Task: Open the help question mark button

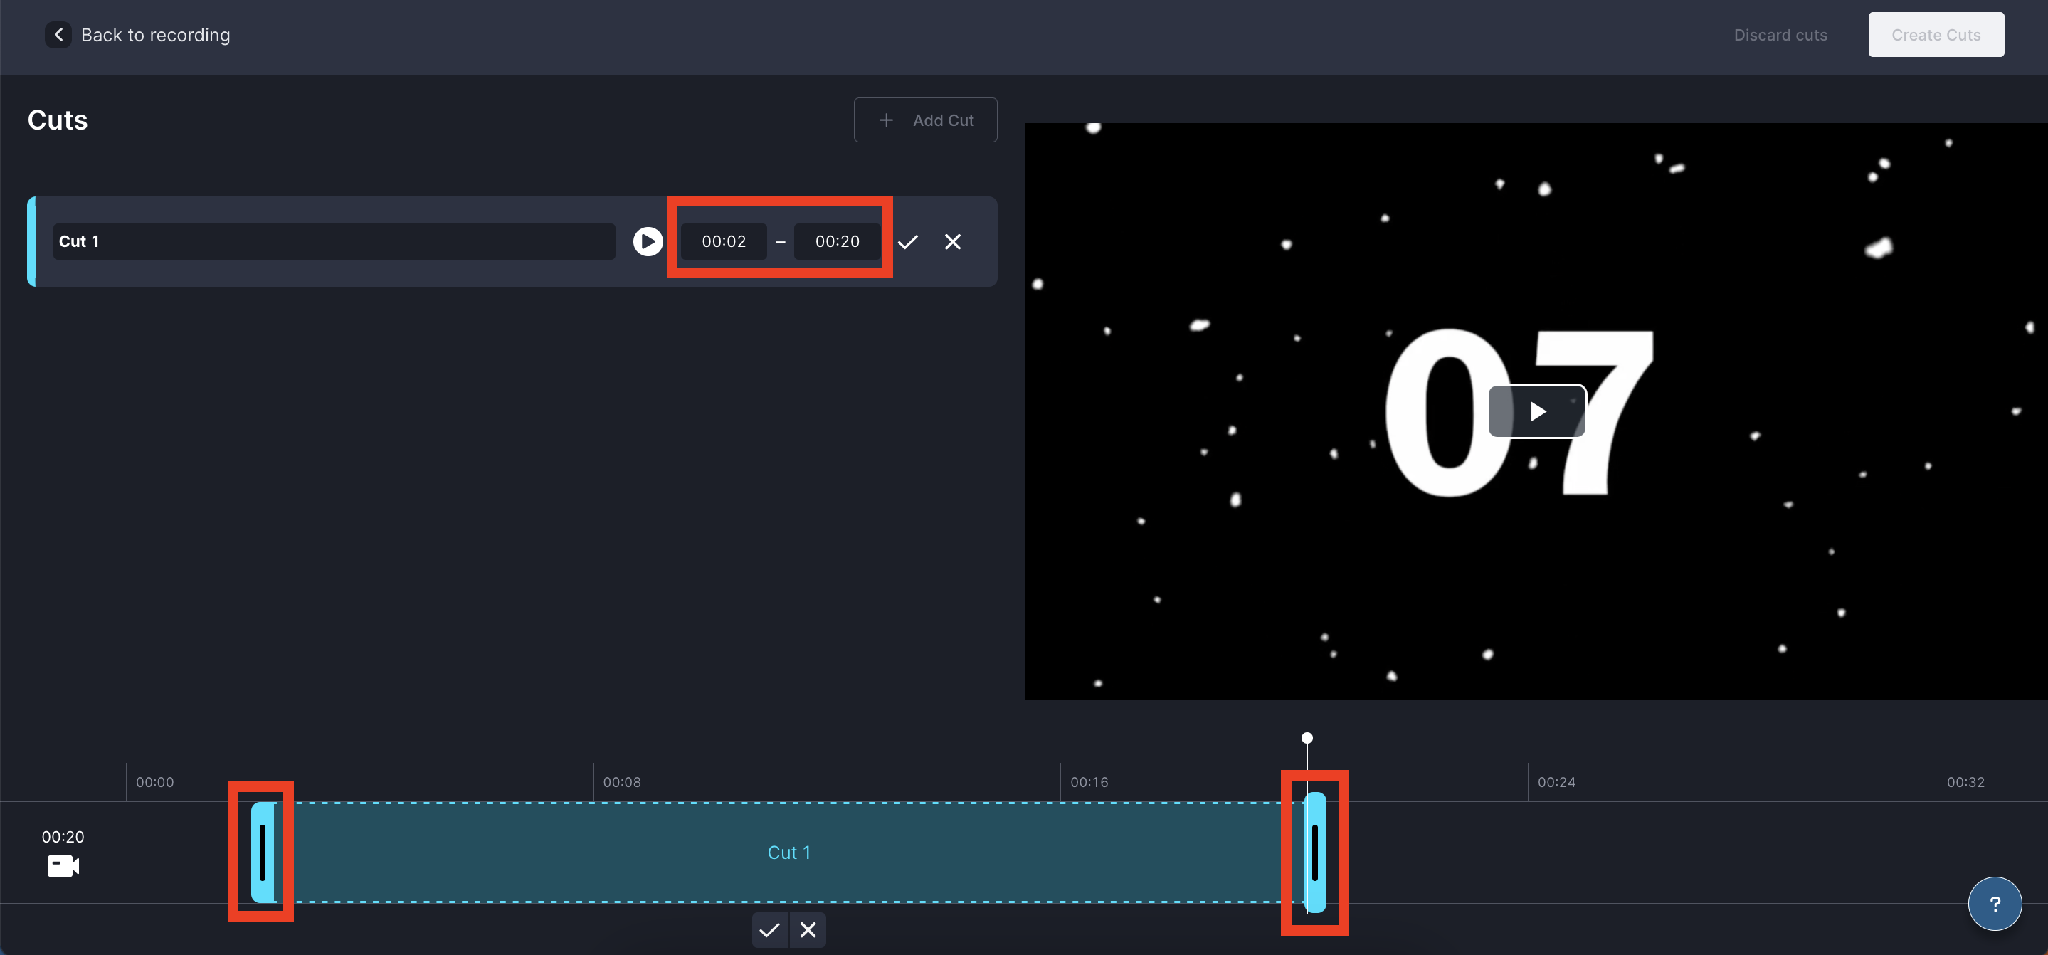Action: pos(1994,903)
